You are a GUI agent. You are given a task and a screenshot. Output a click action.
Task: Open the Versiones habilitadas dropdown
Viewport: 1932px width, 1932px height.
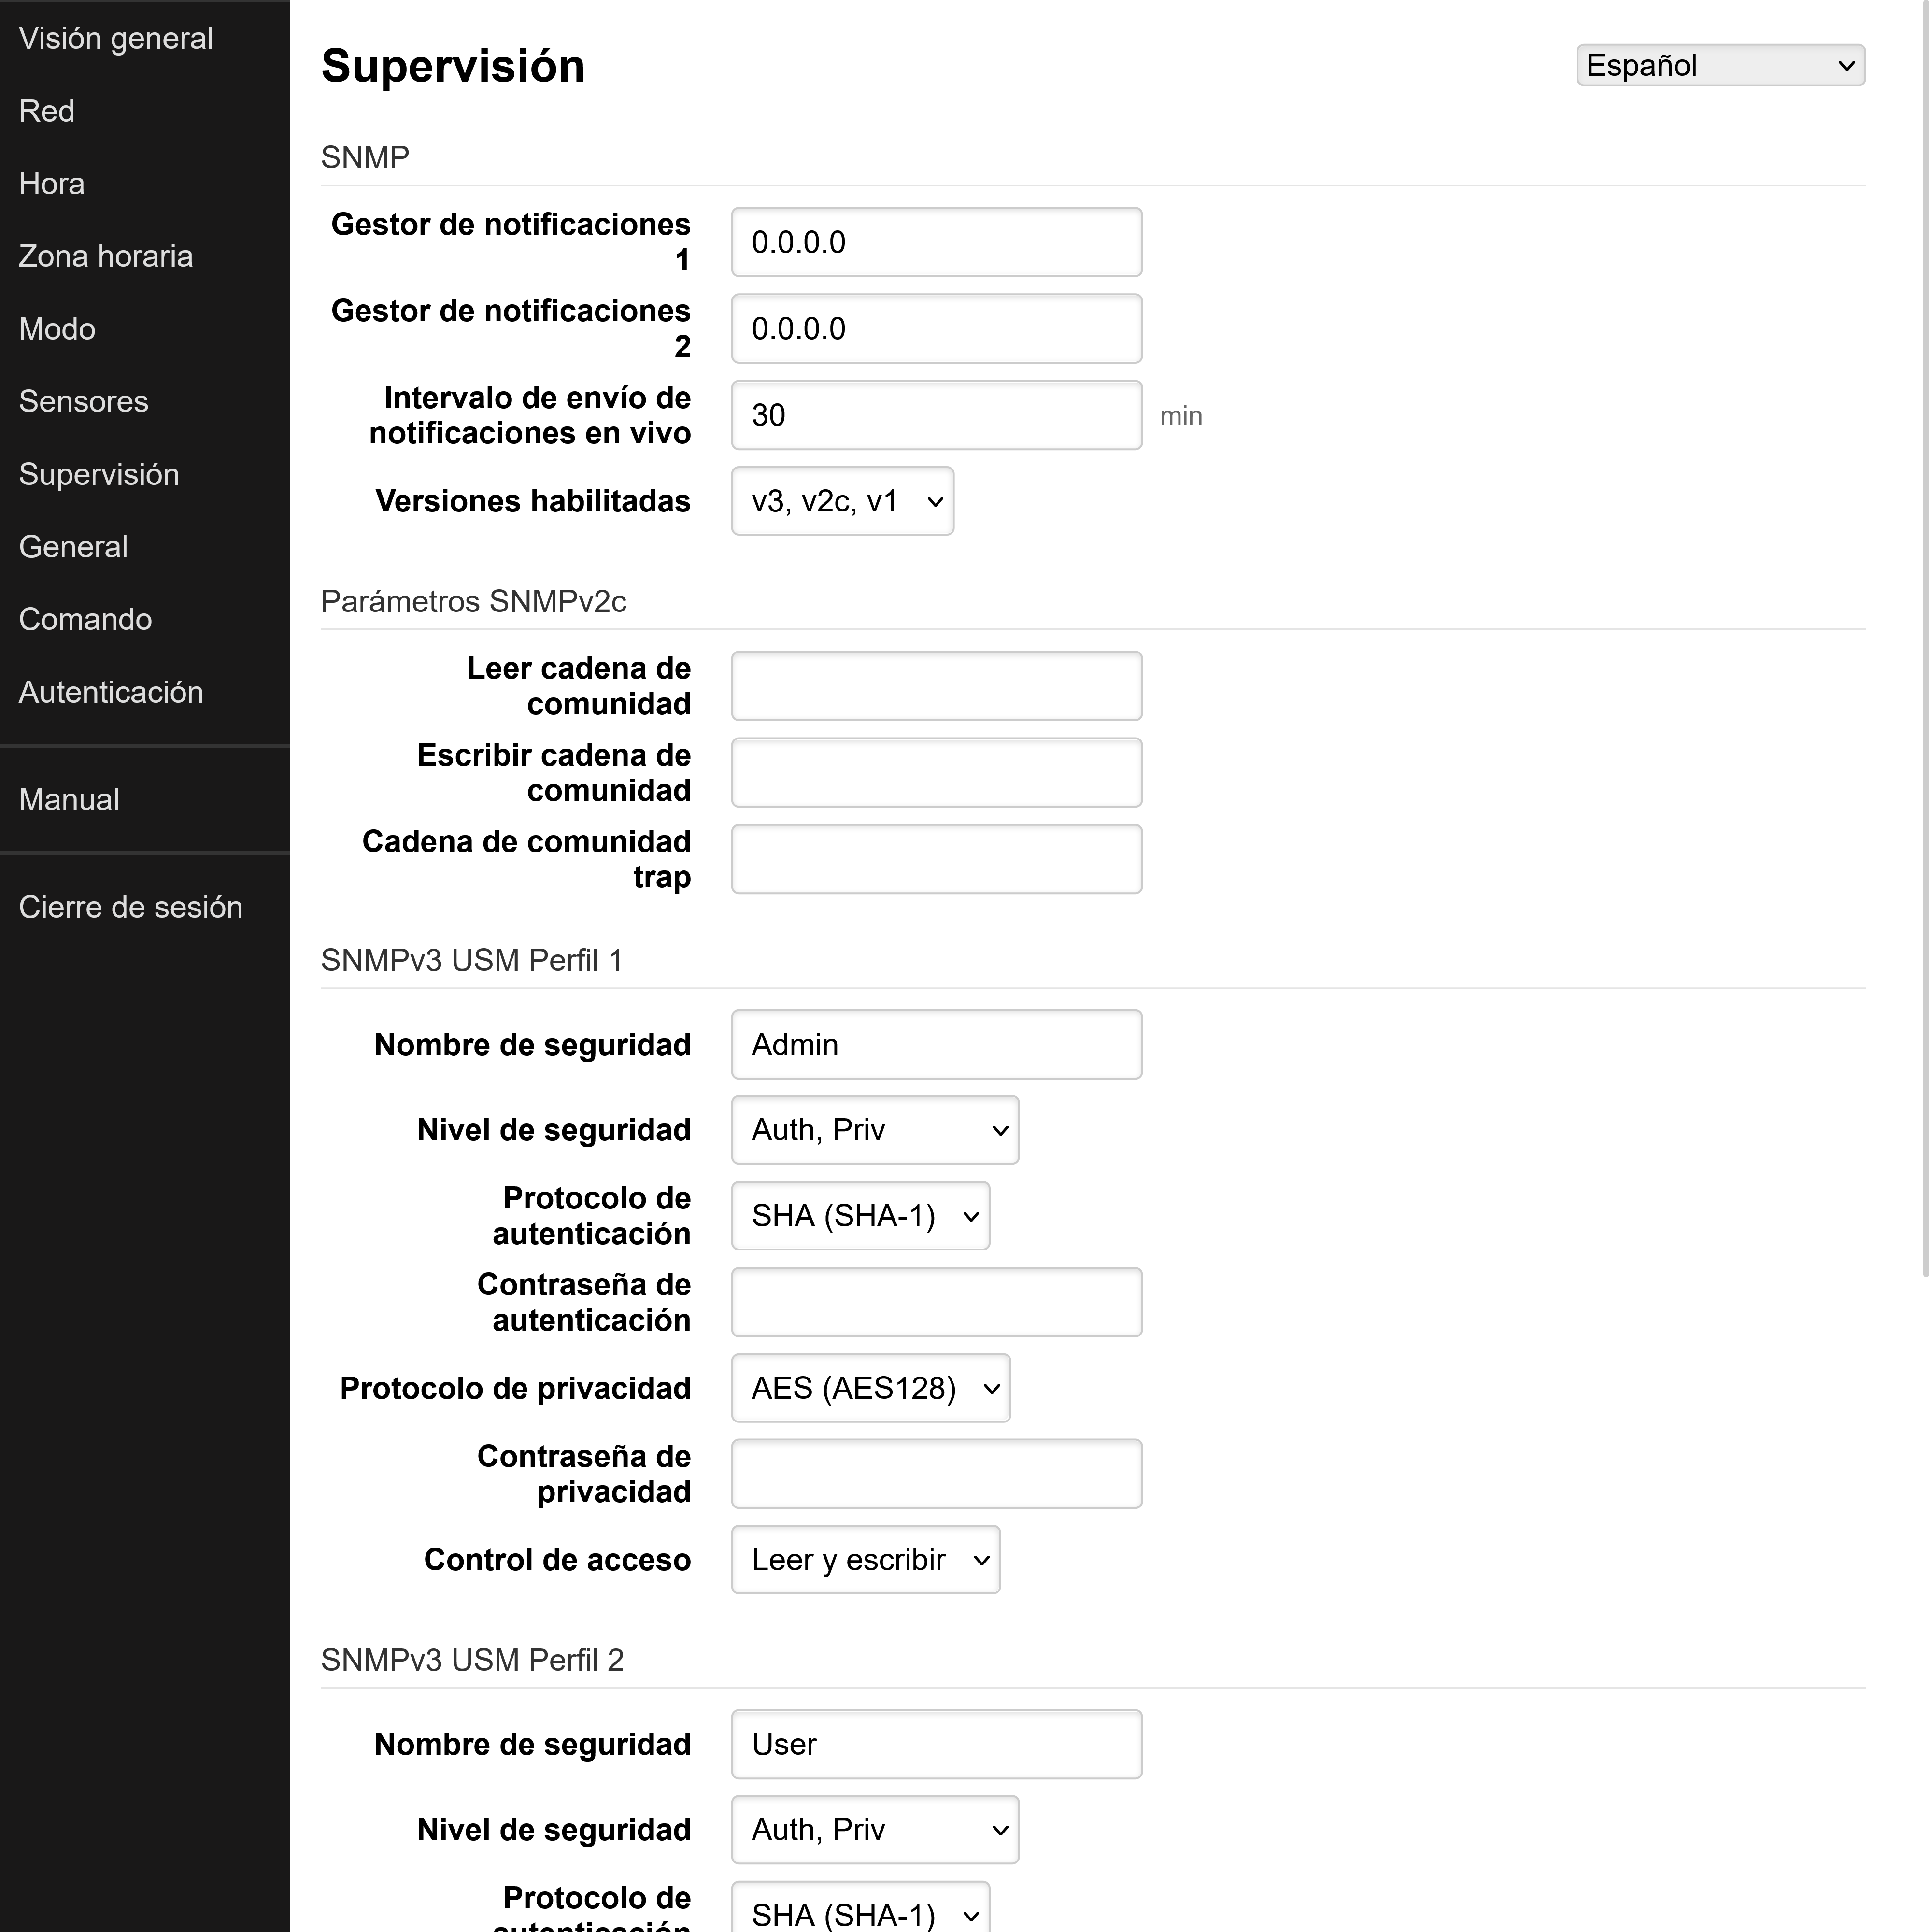[x=842, y=501]
